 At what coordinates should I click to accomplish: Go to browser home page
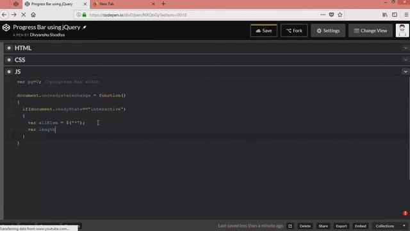click(33, 15)
